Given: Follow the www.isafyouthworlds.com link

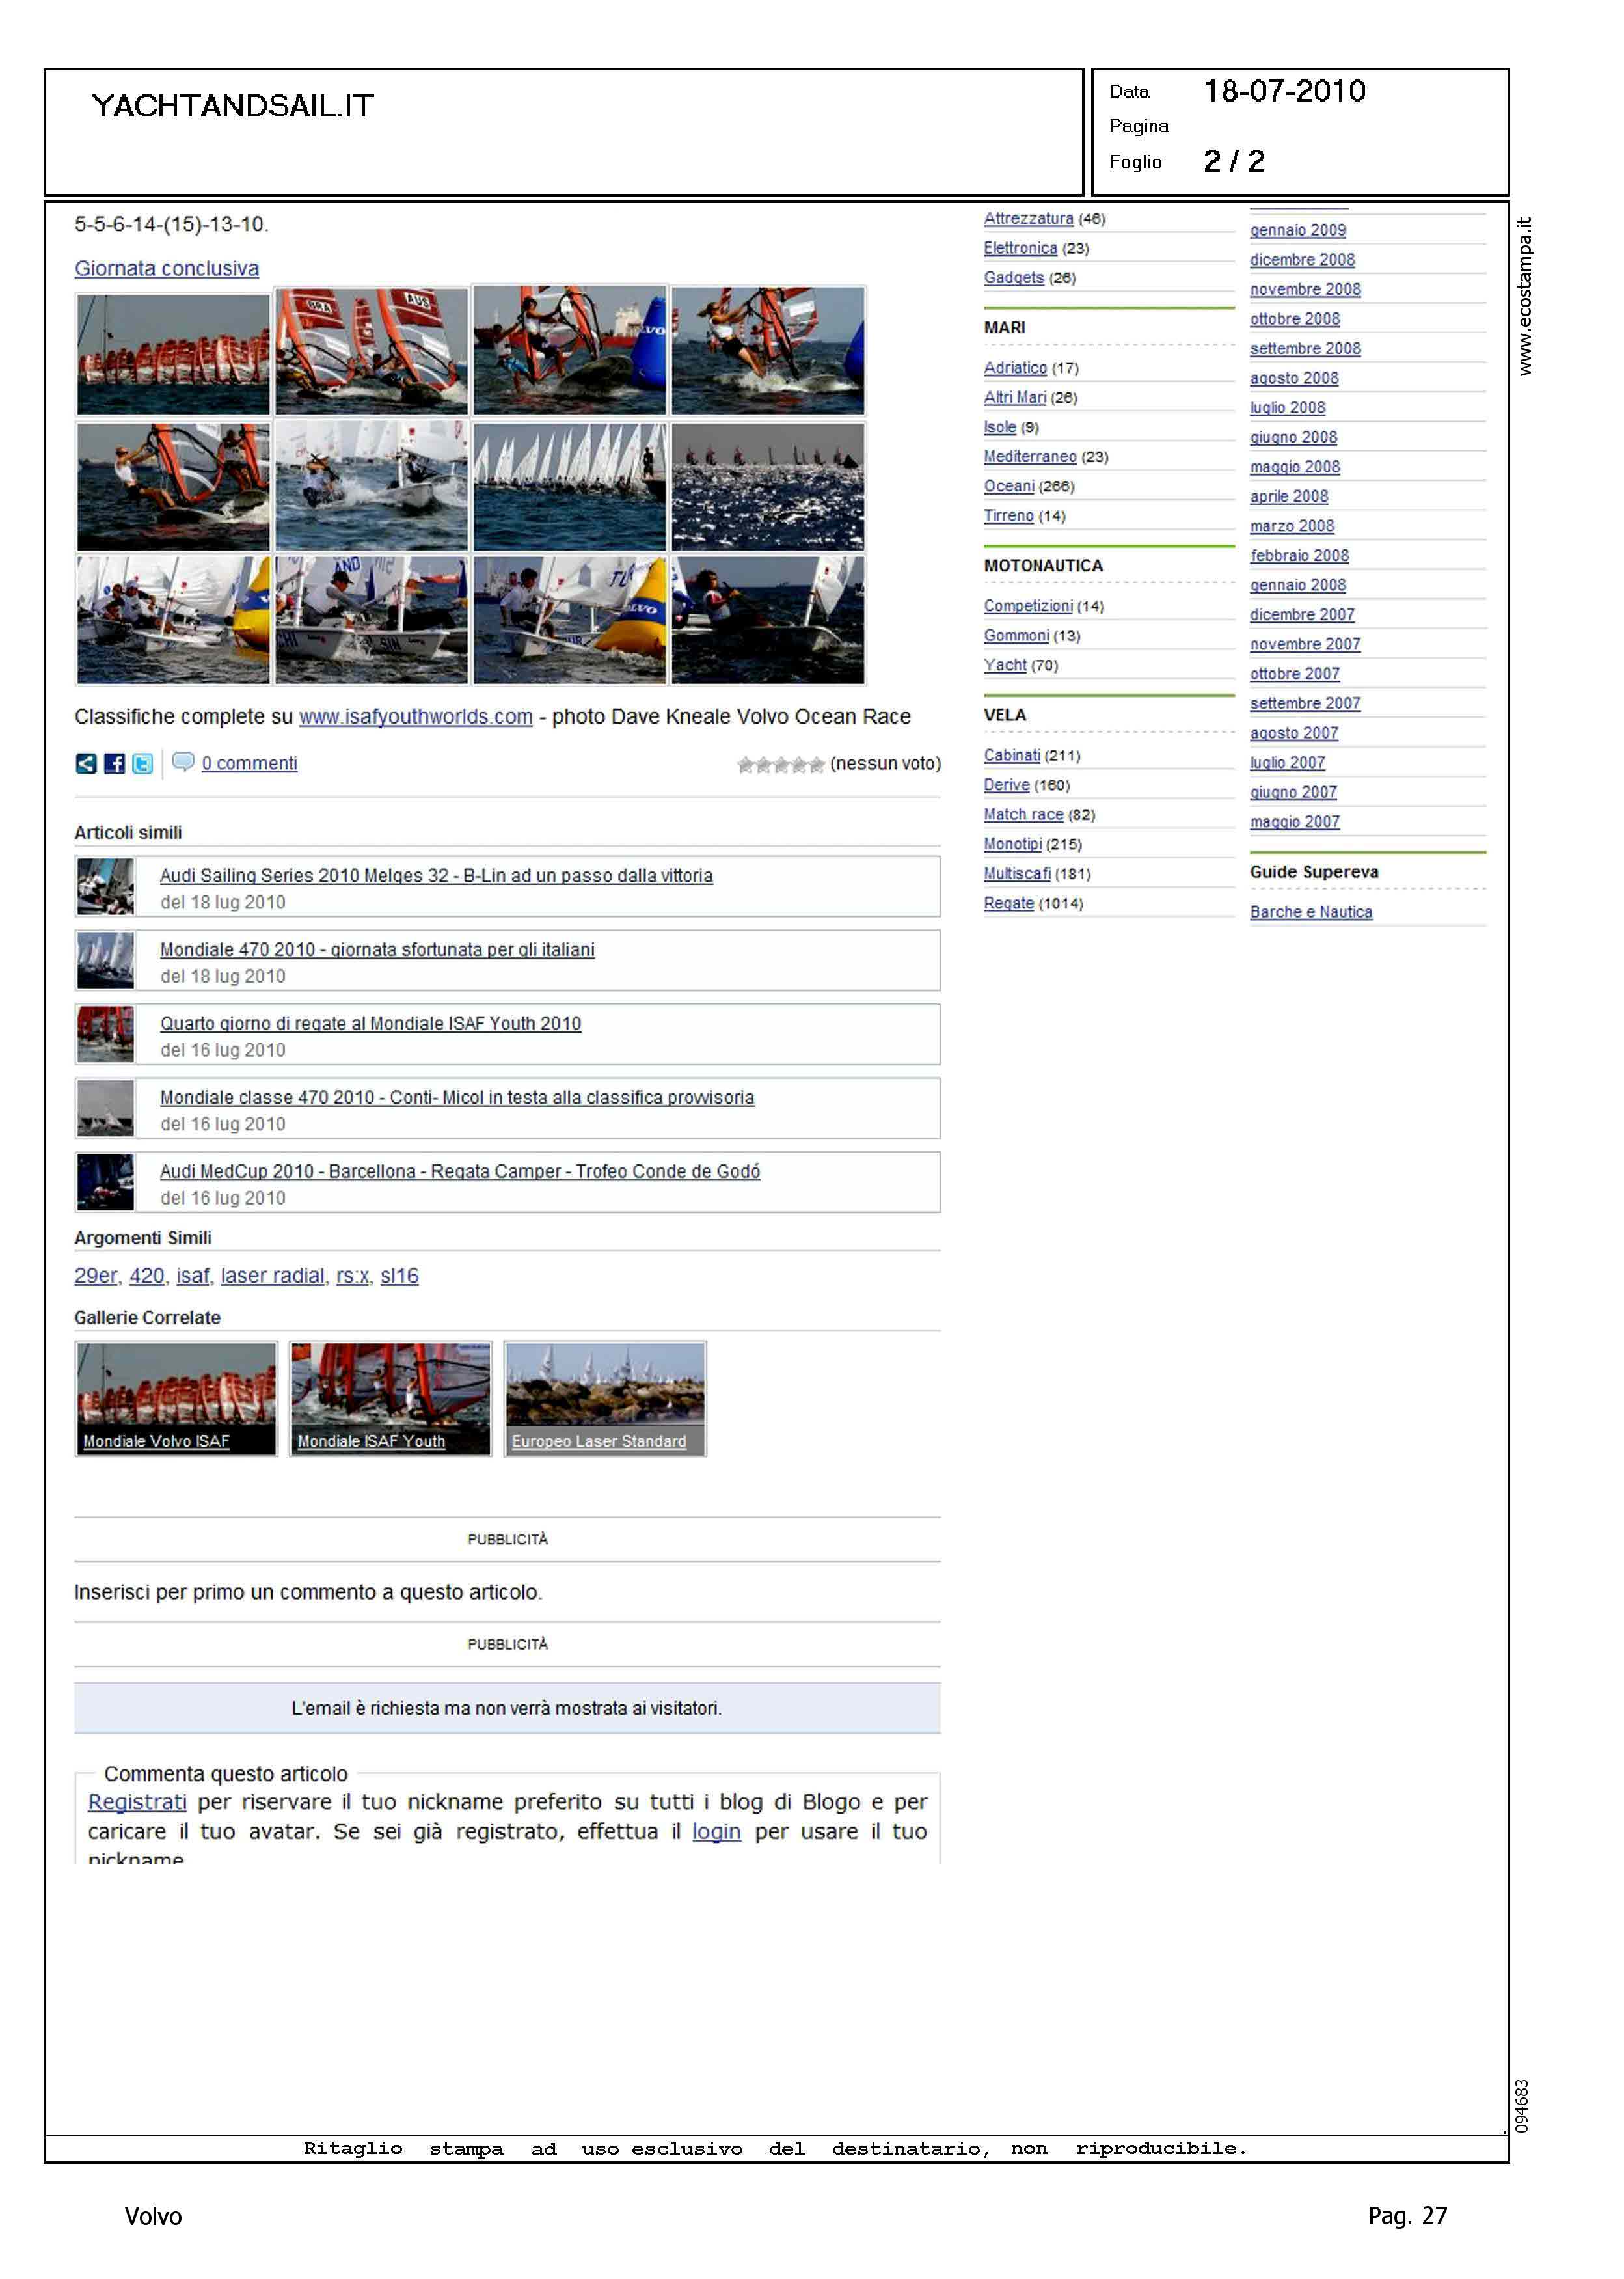Looking at the screenshot, I should [415, 717].
